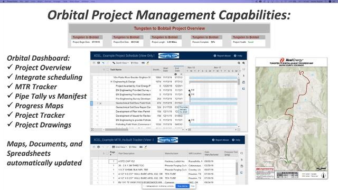This screenshot has width=338, height=190.
Task: Click undo arrow in Project Schedule toolbar
Action: pos(104,63)
